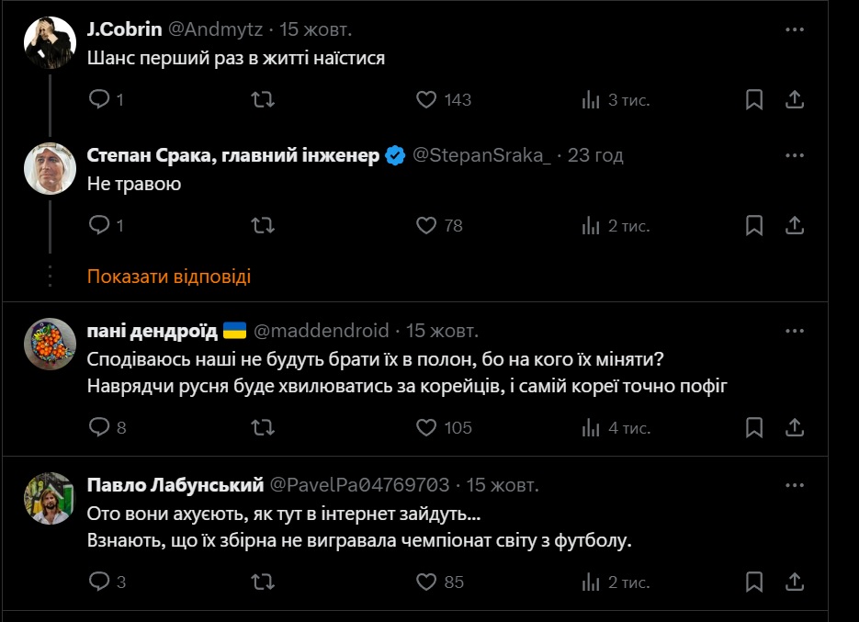This screenshot has height=622, width=859.
Task: Bookmark Степан Срака's reply
Action: (x=754, y=225)
